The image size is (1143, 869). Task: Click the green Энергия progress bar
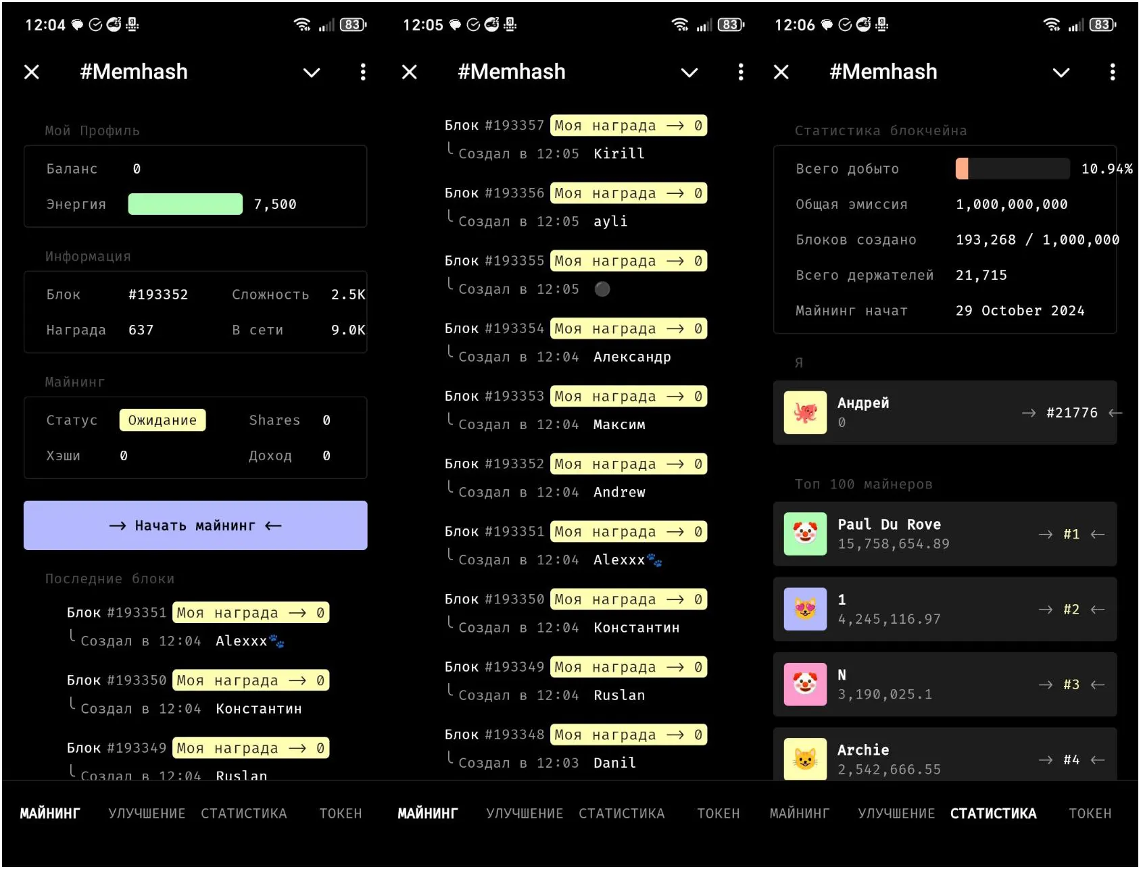pos(185,204)
